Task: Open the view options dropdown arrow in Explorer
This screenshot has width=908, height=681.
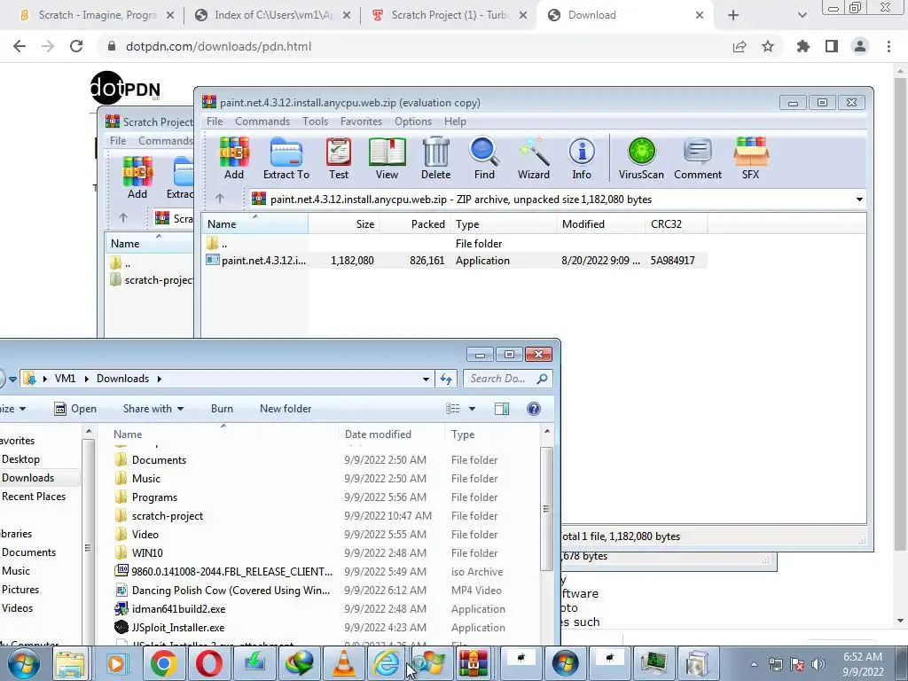Action: (x=472, y=409)
